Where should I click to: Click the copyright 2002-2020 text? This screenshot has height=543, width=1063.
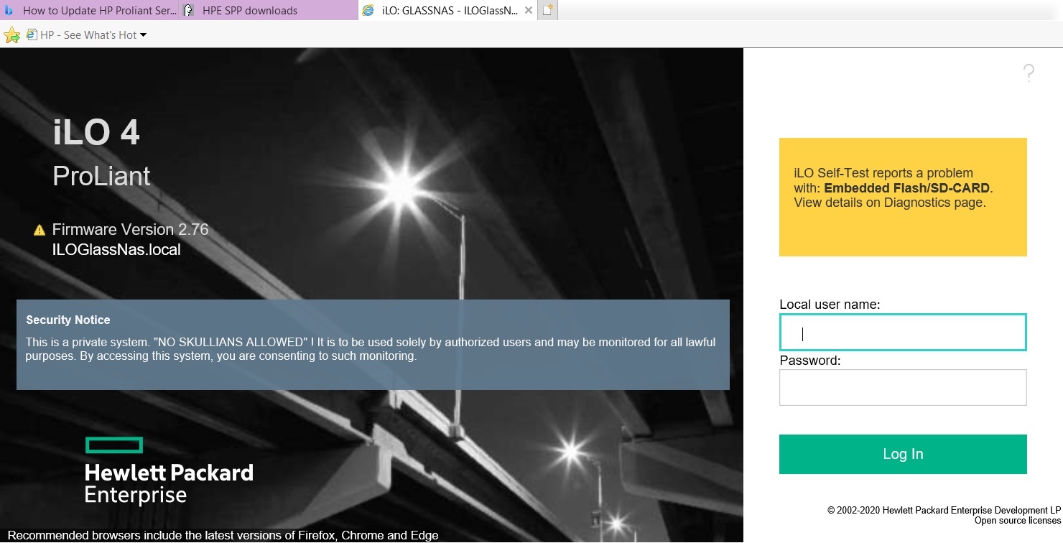(x=944, y=511)
